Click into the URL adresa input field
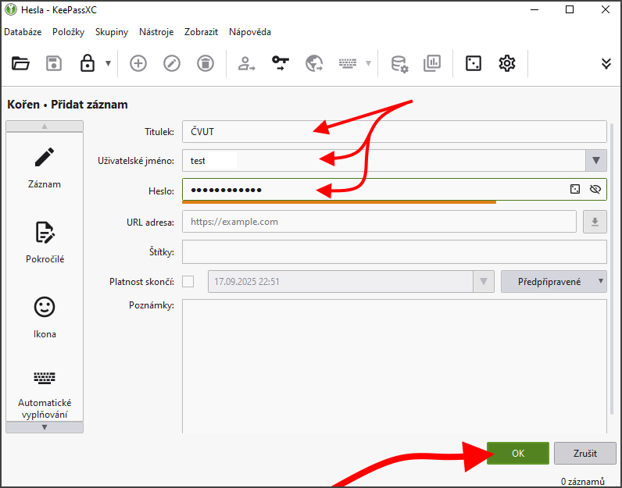 pyautogui.click(x=379, y=222)
